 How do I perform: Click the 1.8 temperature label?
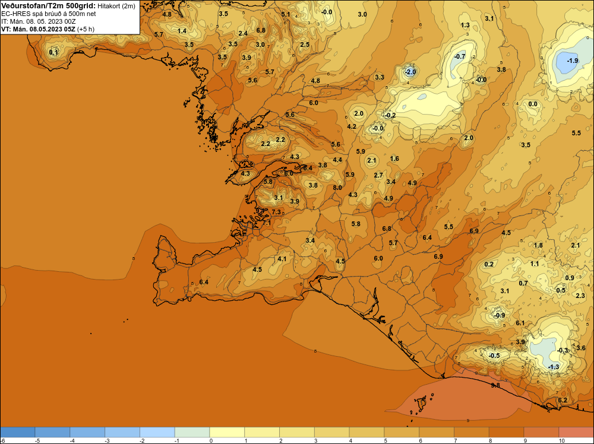coord(538,245)
